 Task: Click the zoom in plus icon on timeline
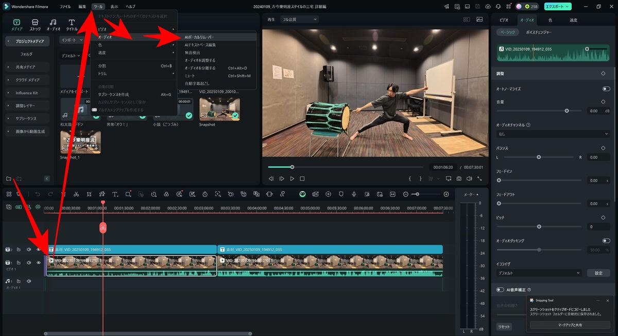446,194
